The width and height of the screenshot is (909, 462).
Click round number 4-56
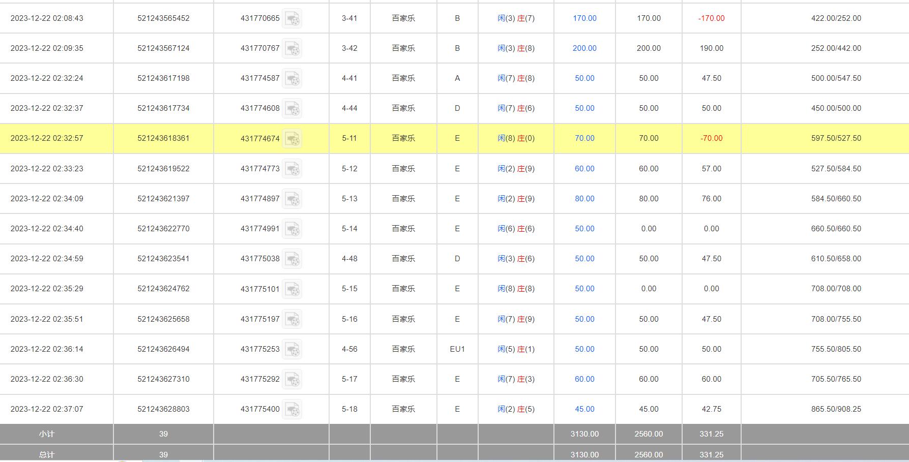(x=349, y=349)
